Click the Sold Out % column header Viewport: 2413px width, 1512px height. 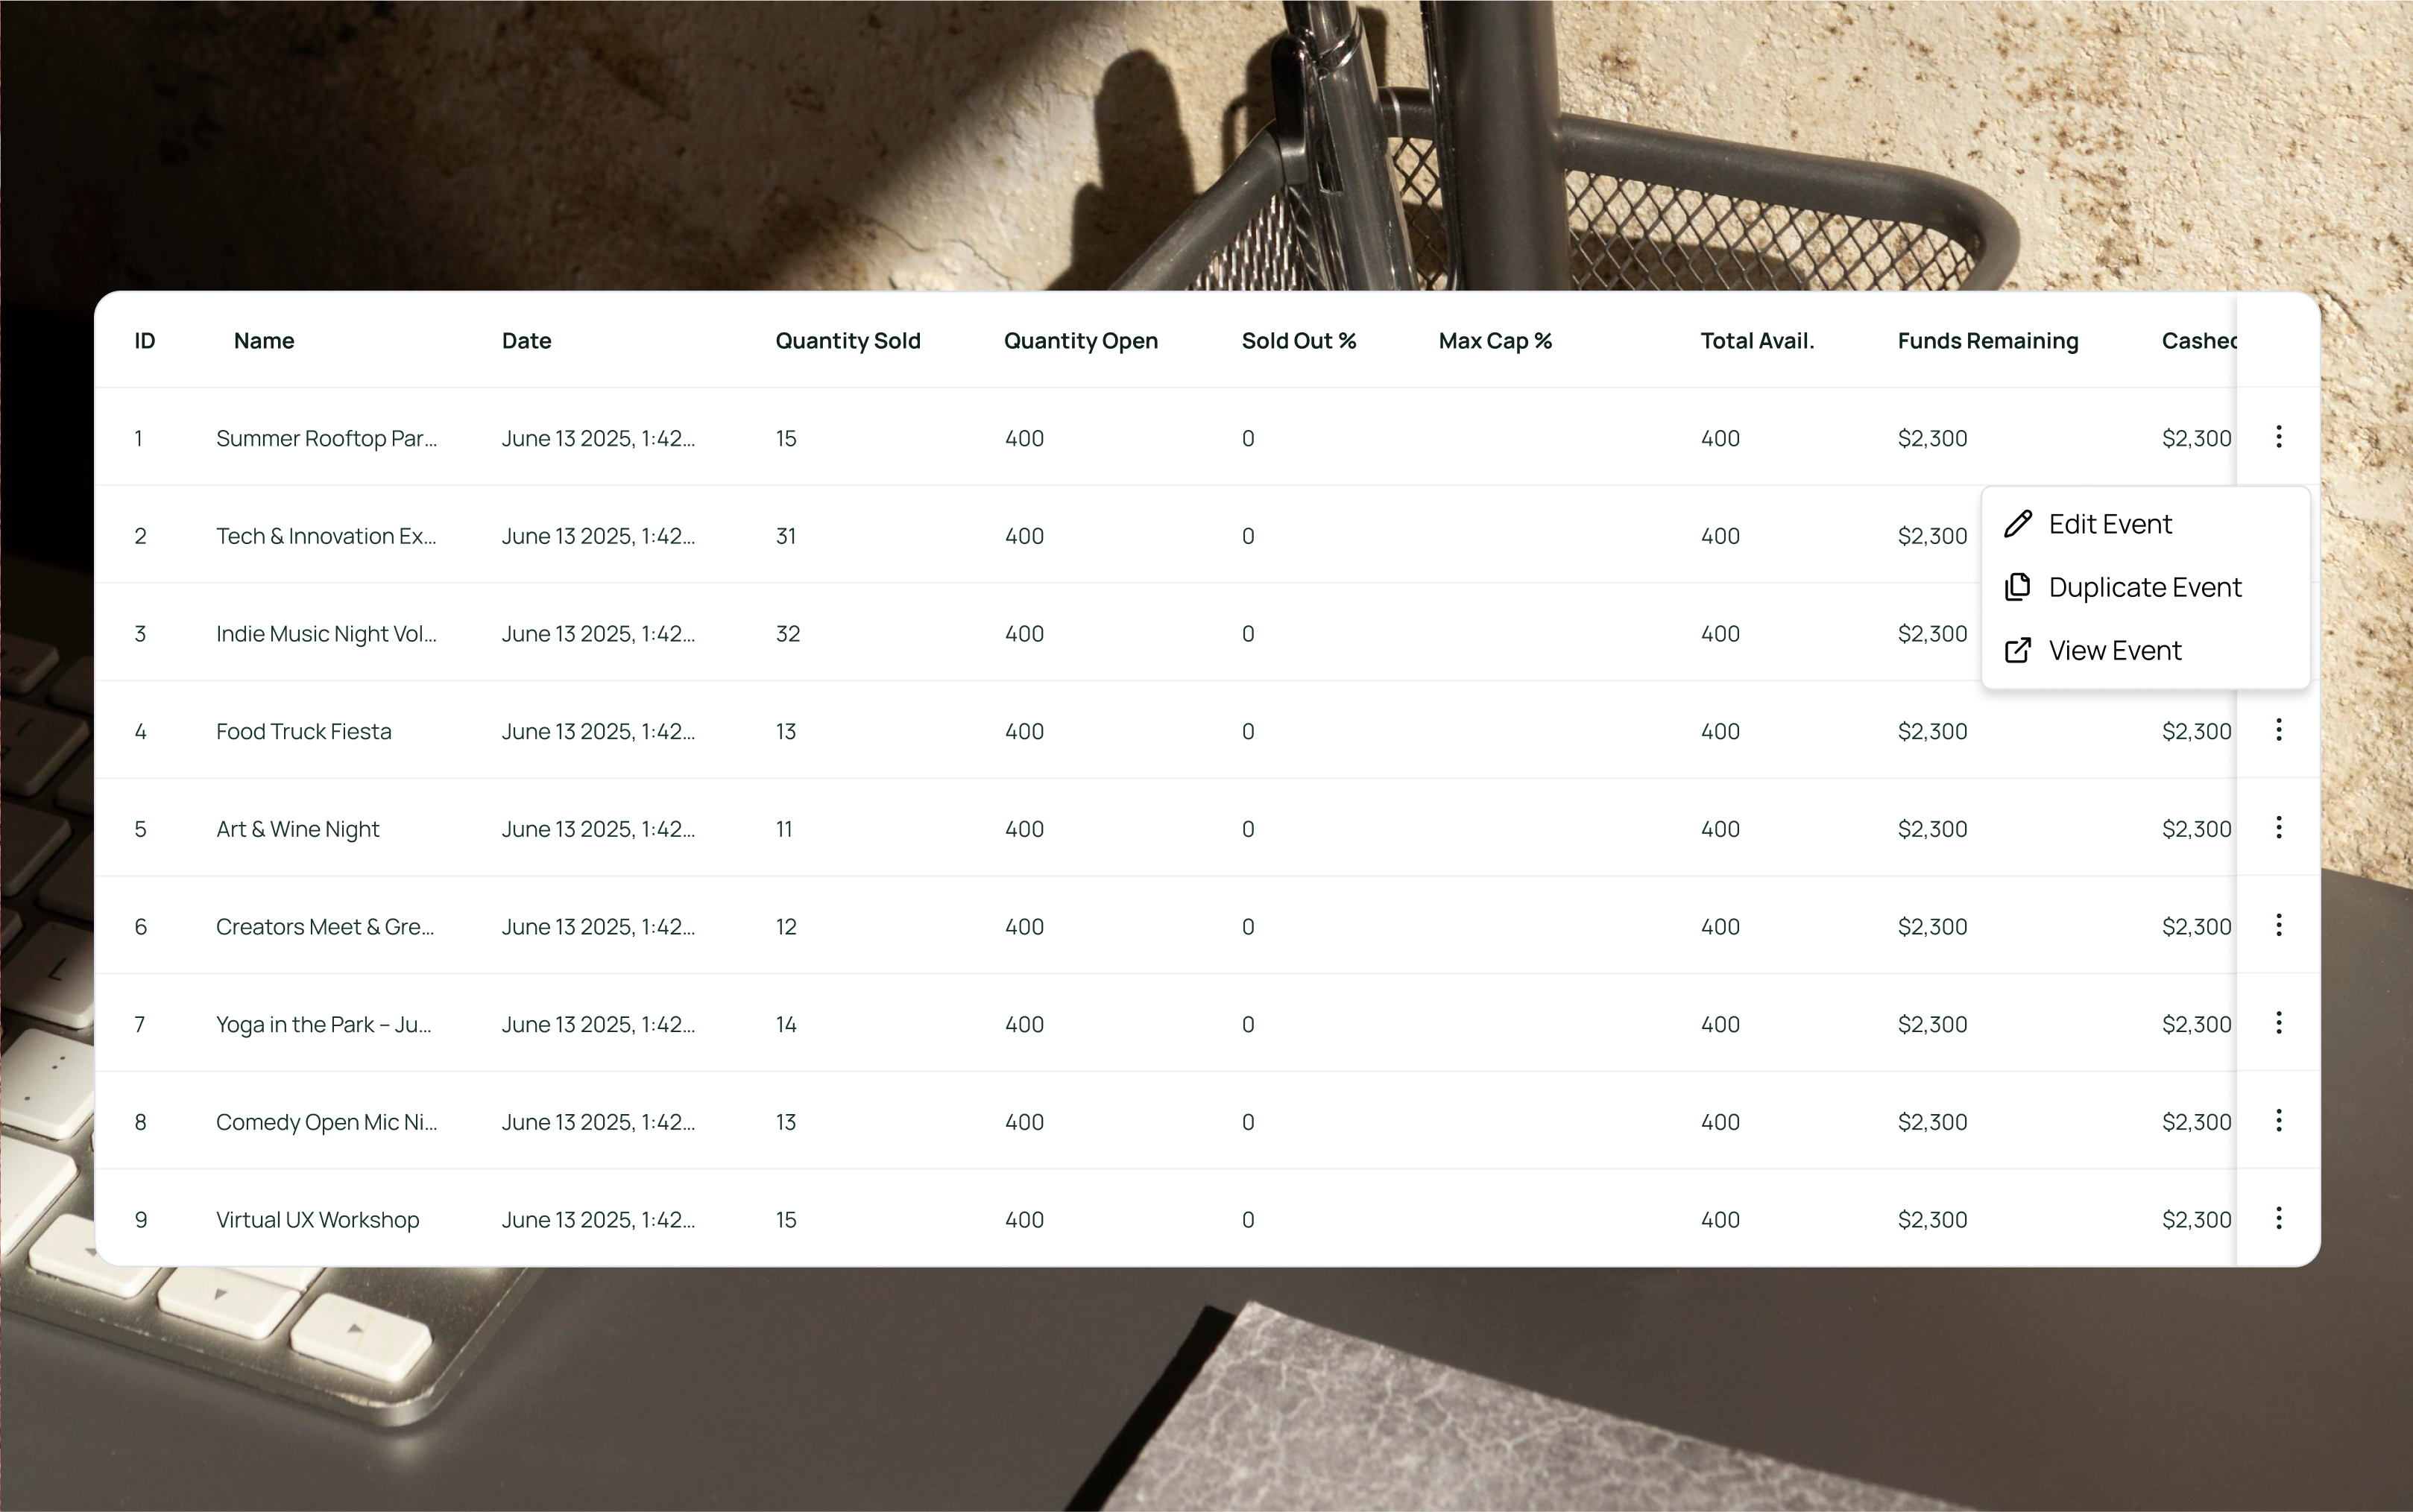(1299, 341)
